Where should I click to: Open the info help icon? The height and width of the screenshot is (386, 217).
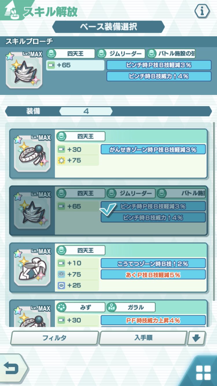(202, 11)
